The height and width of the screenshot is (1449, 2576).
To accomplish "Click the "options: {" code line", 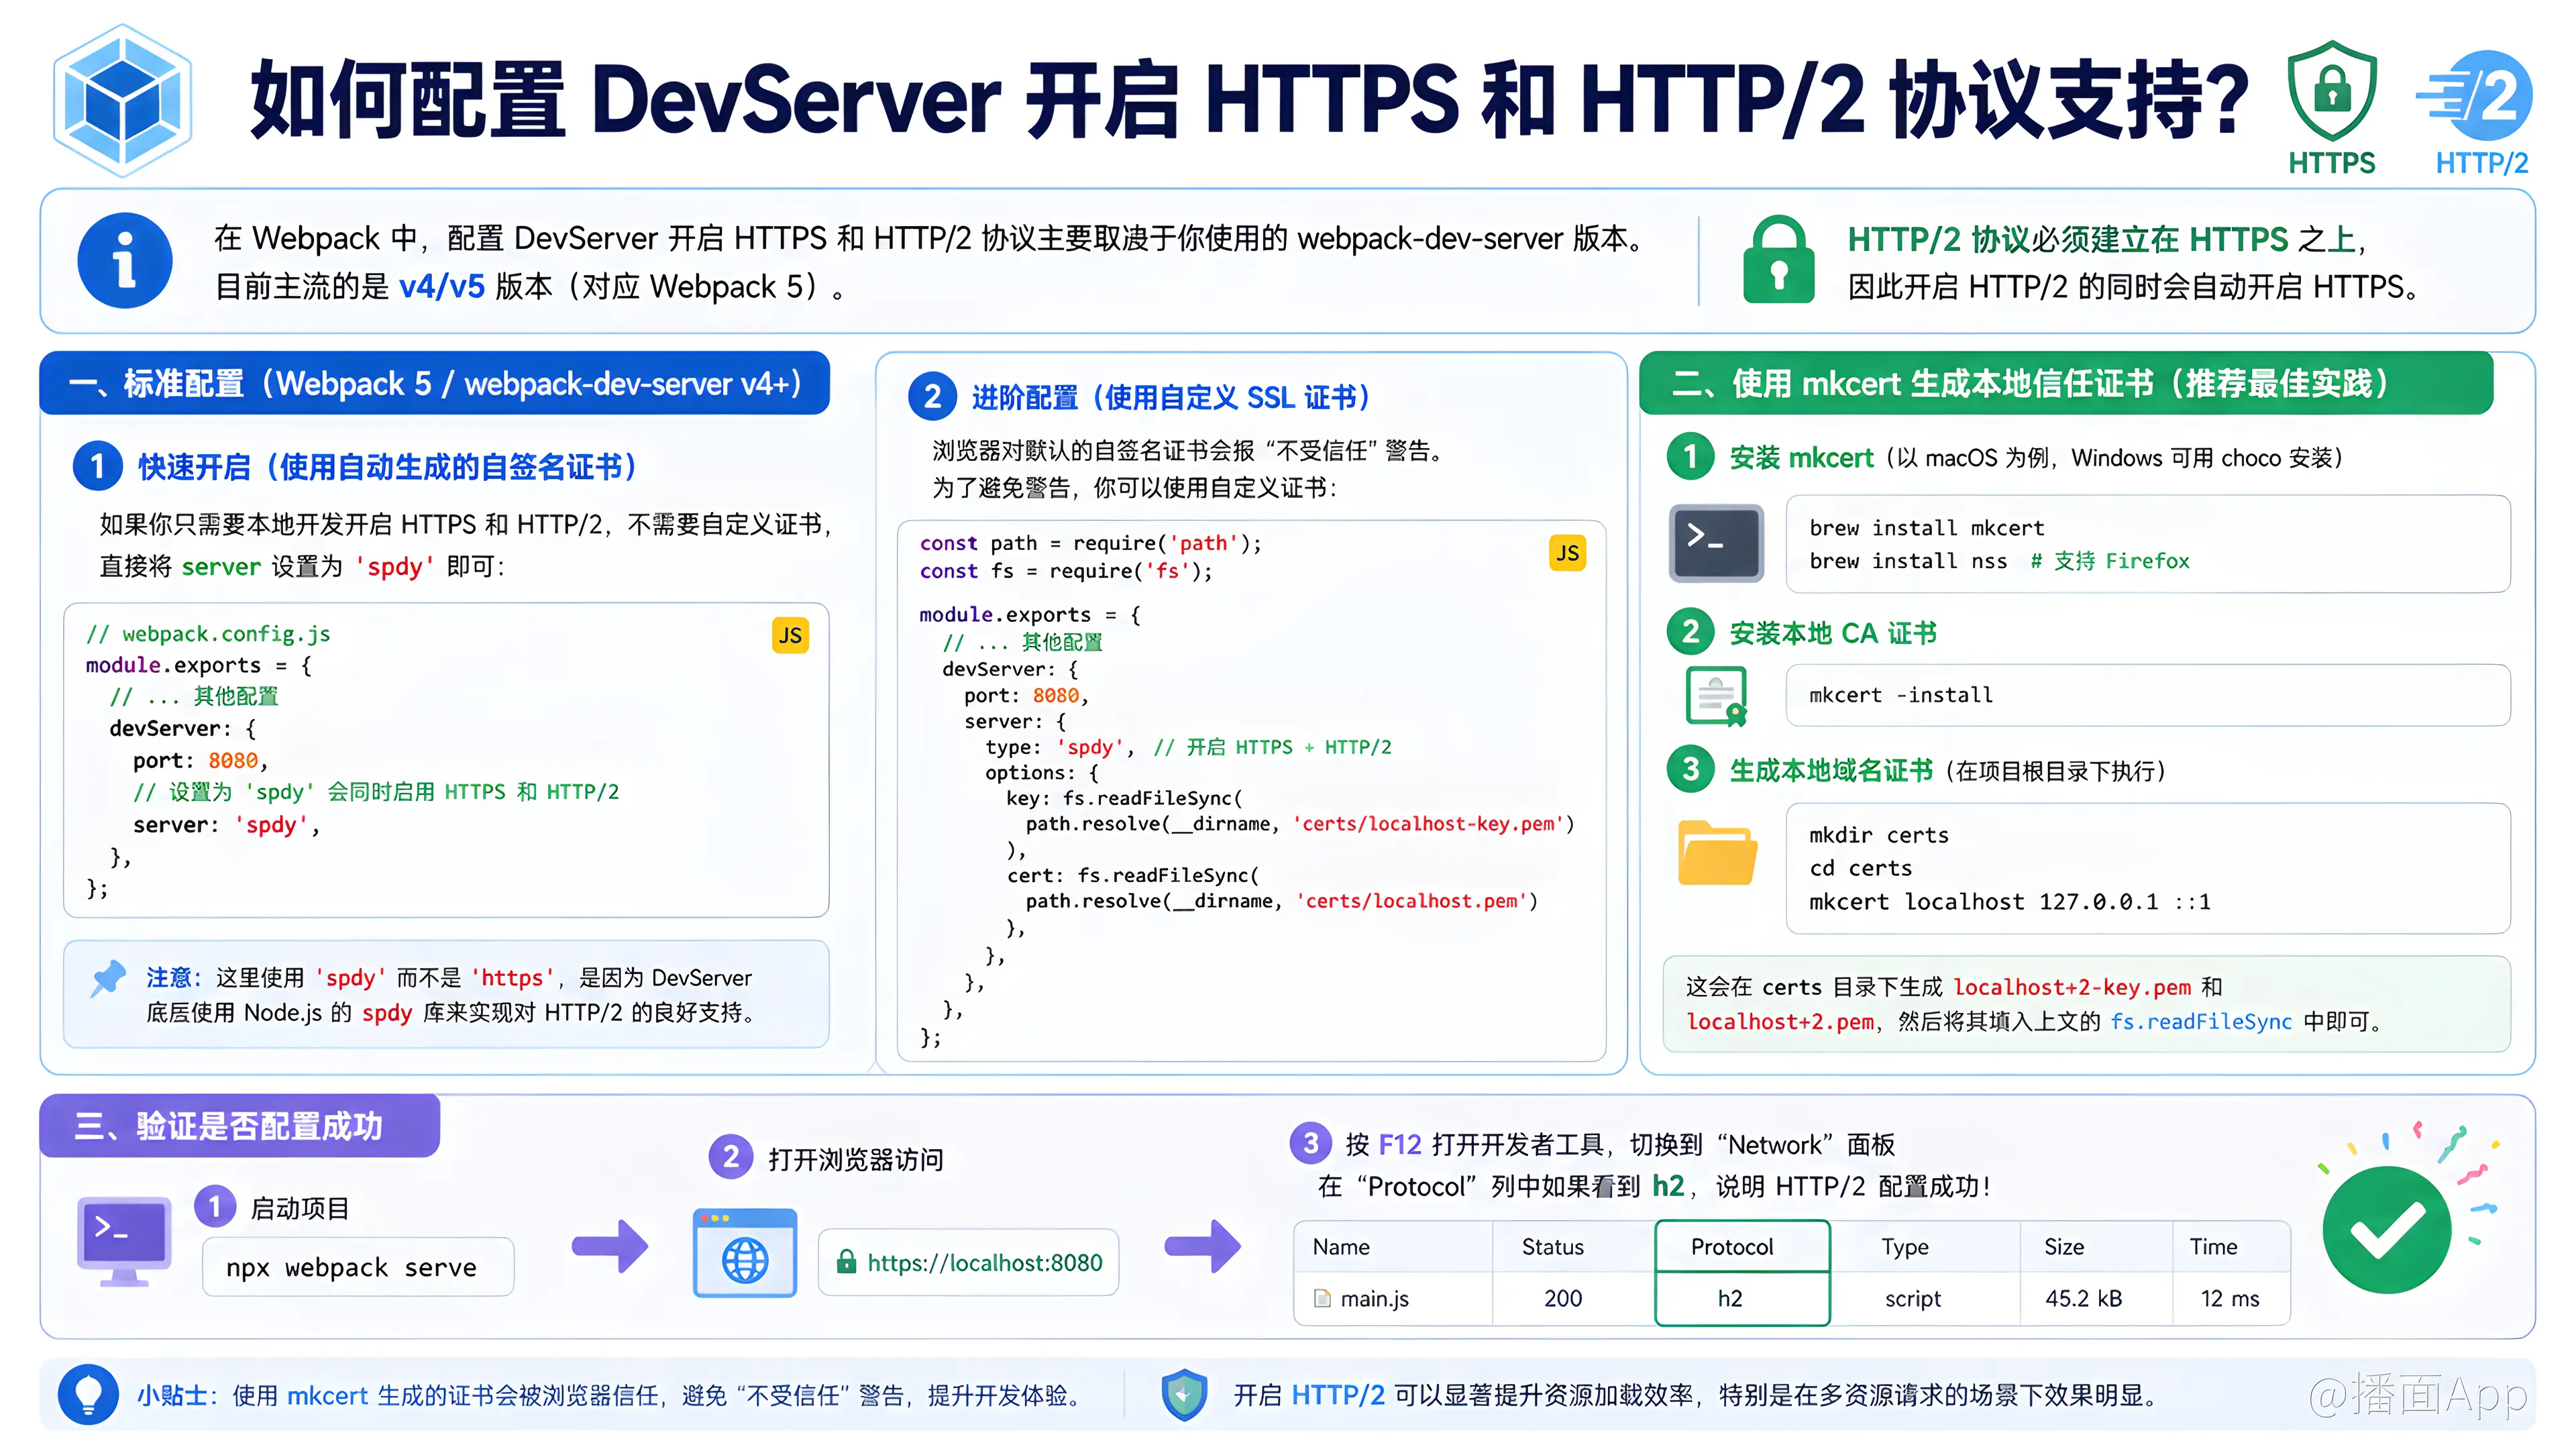I will pos(1041,773).
